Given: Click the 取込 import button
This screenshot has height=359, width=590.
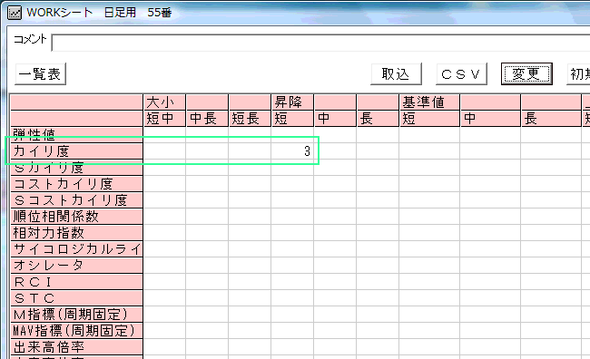Looking at the screenshot, I should pos(396,73).
